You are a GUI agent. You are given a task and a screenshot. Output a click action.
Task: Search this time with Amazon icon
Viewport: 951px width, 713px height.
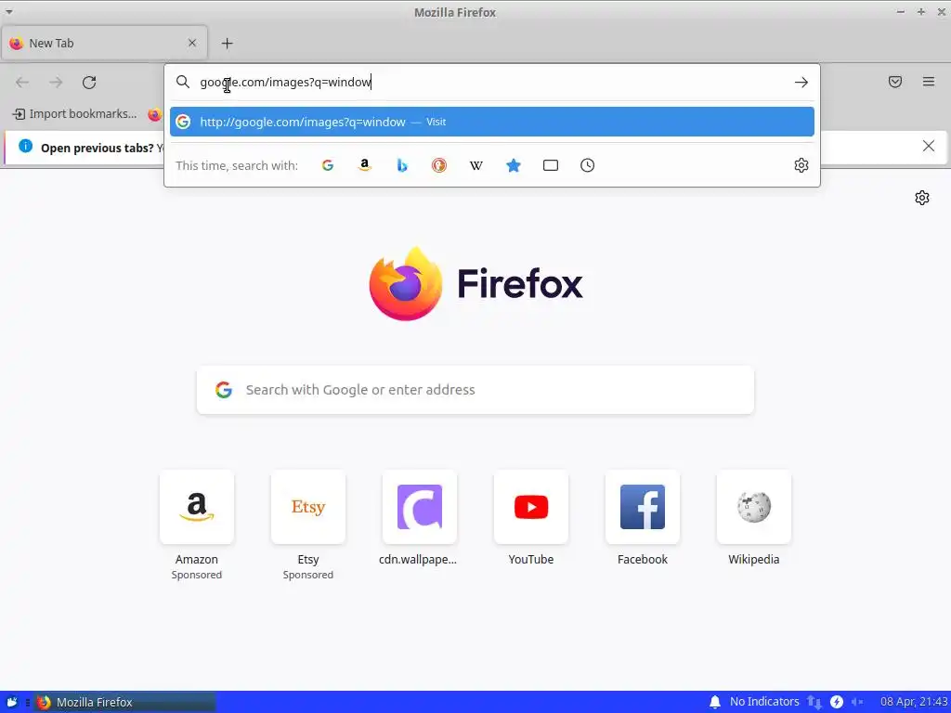point(364,165)
